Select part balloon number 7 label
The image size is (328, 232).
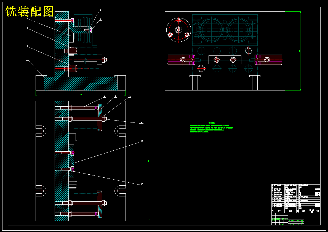[x=101, y=20]
